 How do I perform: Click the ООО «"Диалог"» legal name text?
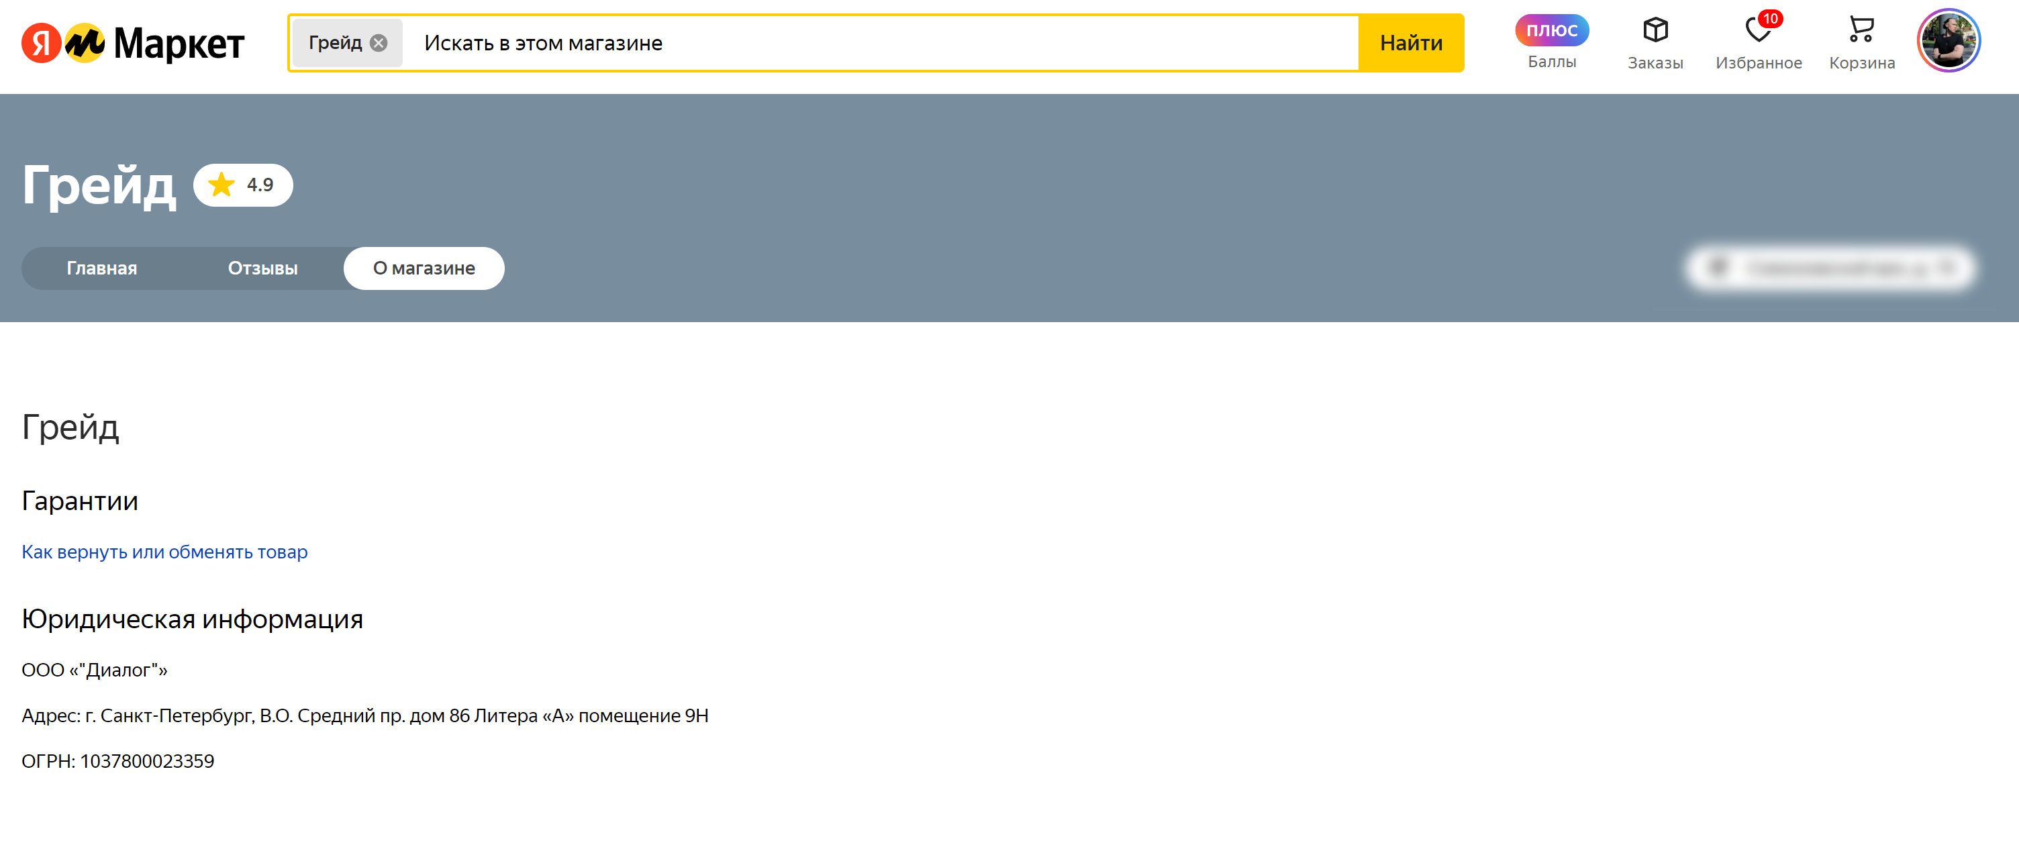click(x=94, y=670)
